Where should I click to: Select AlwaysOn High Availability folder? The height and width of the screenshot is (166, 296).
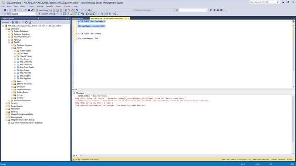[x=22, y=114]
